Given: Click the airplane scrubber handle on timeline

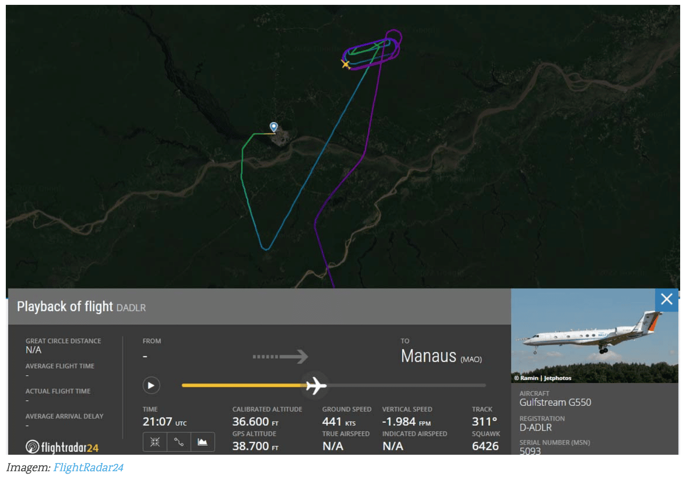Looking at the screenshot, I should click(x=316, y=386).
